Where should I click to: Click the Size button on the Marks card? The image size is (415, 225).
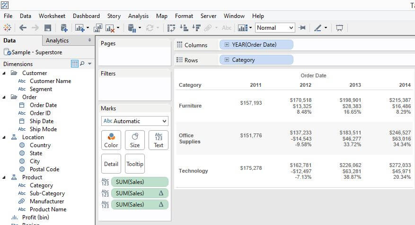[135, 140]
